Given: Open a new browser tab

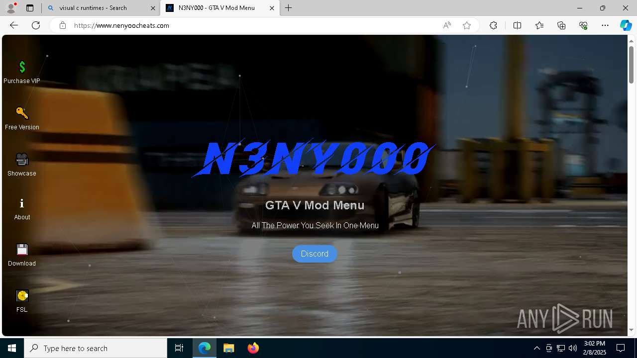Looking at the screenshot, I should [289, 8].
